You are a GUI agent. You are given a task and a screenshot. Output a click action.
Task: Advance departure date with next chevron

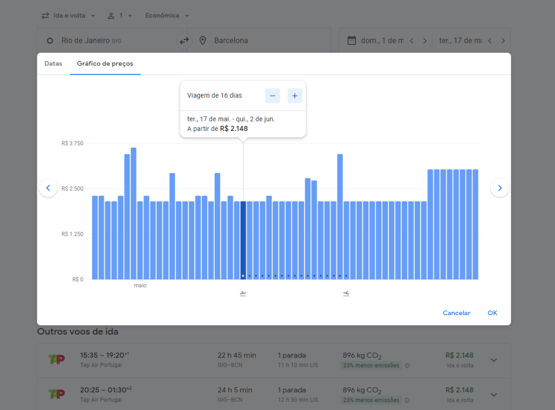[x=425, y=41]
